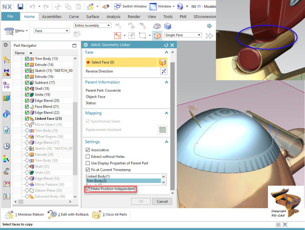Open the Window dropdown arrow
Image resolution: width=305 pixels, height=230 pixels.
point(174,6)
